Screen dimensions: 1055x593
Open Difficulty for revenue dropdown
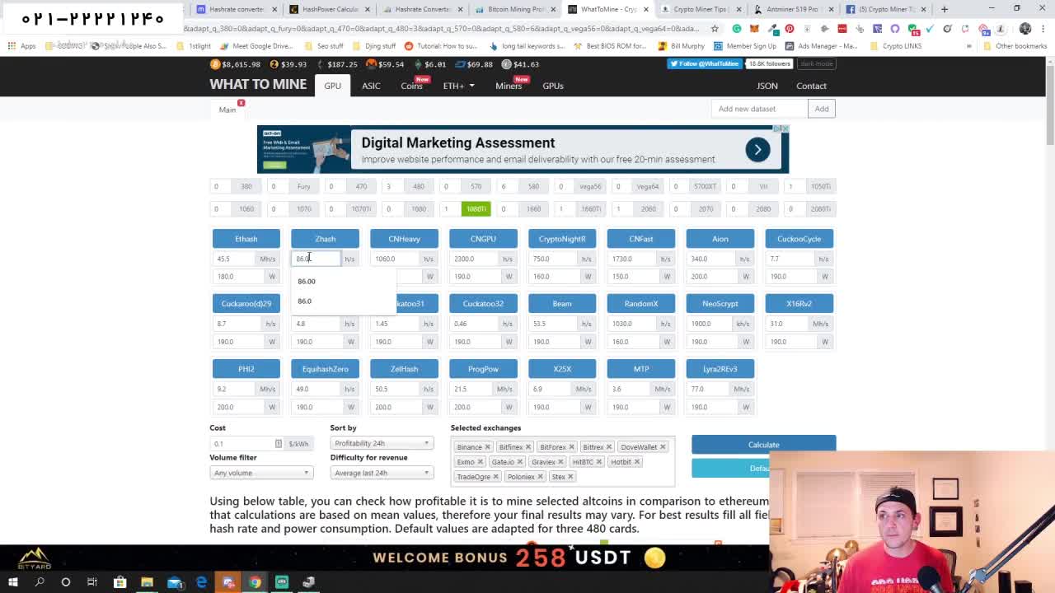tap(381, 473)
